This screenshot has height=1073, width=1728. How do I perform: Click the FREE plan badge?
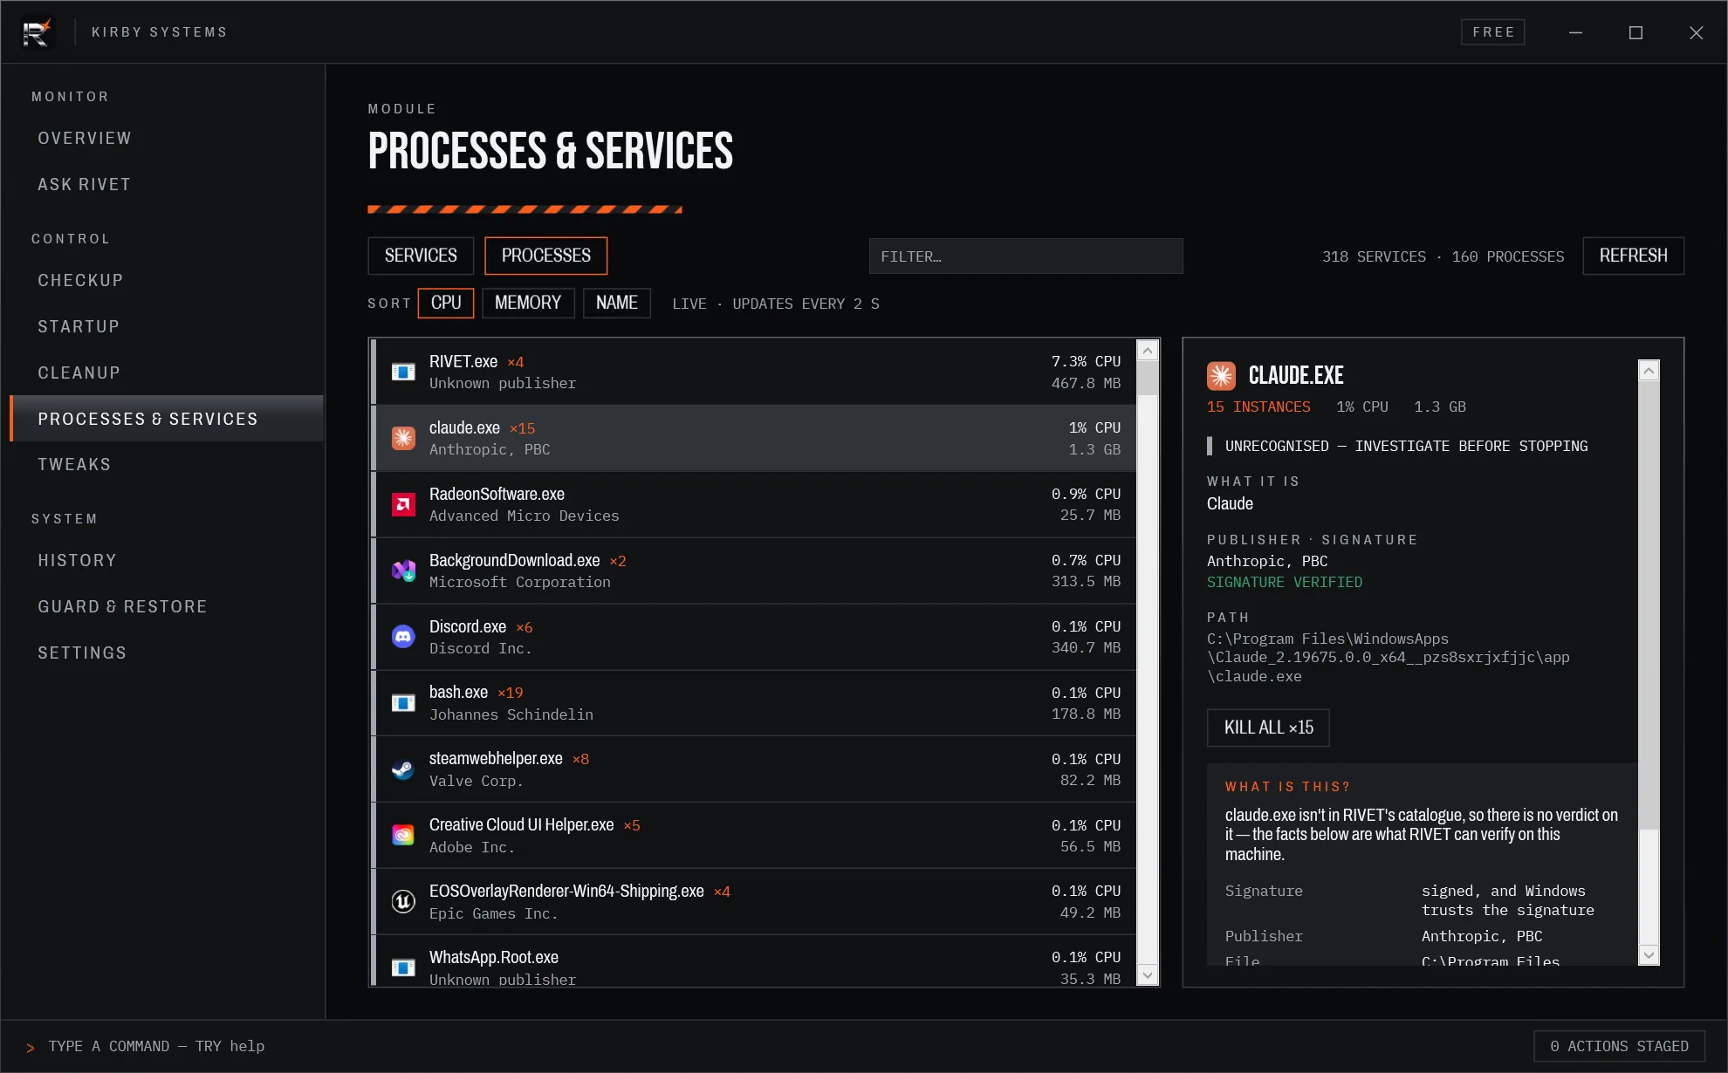pyautogui.click(x=1493, y=32)
